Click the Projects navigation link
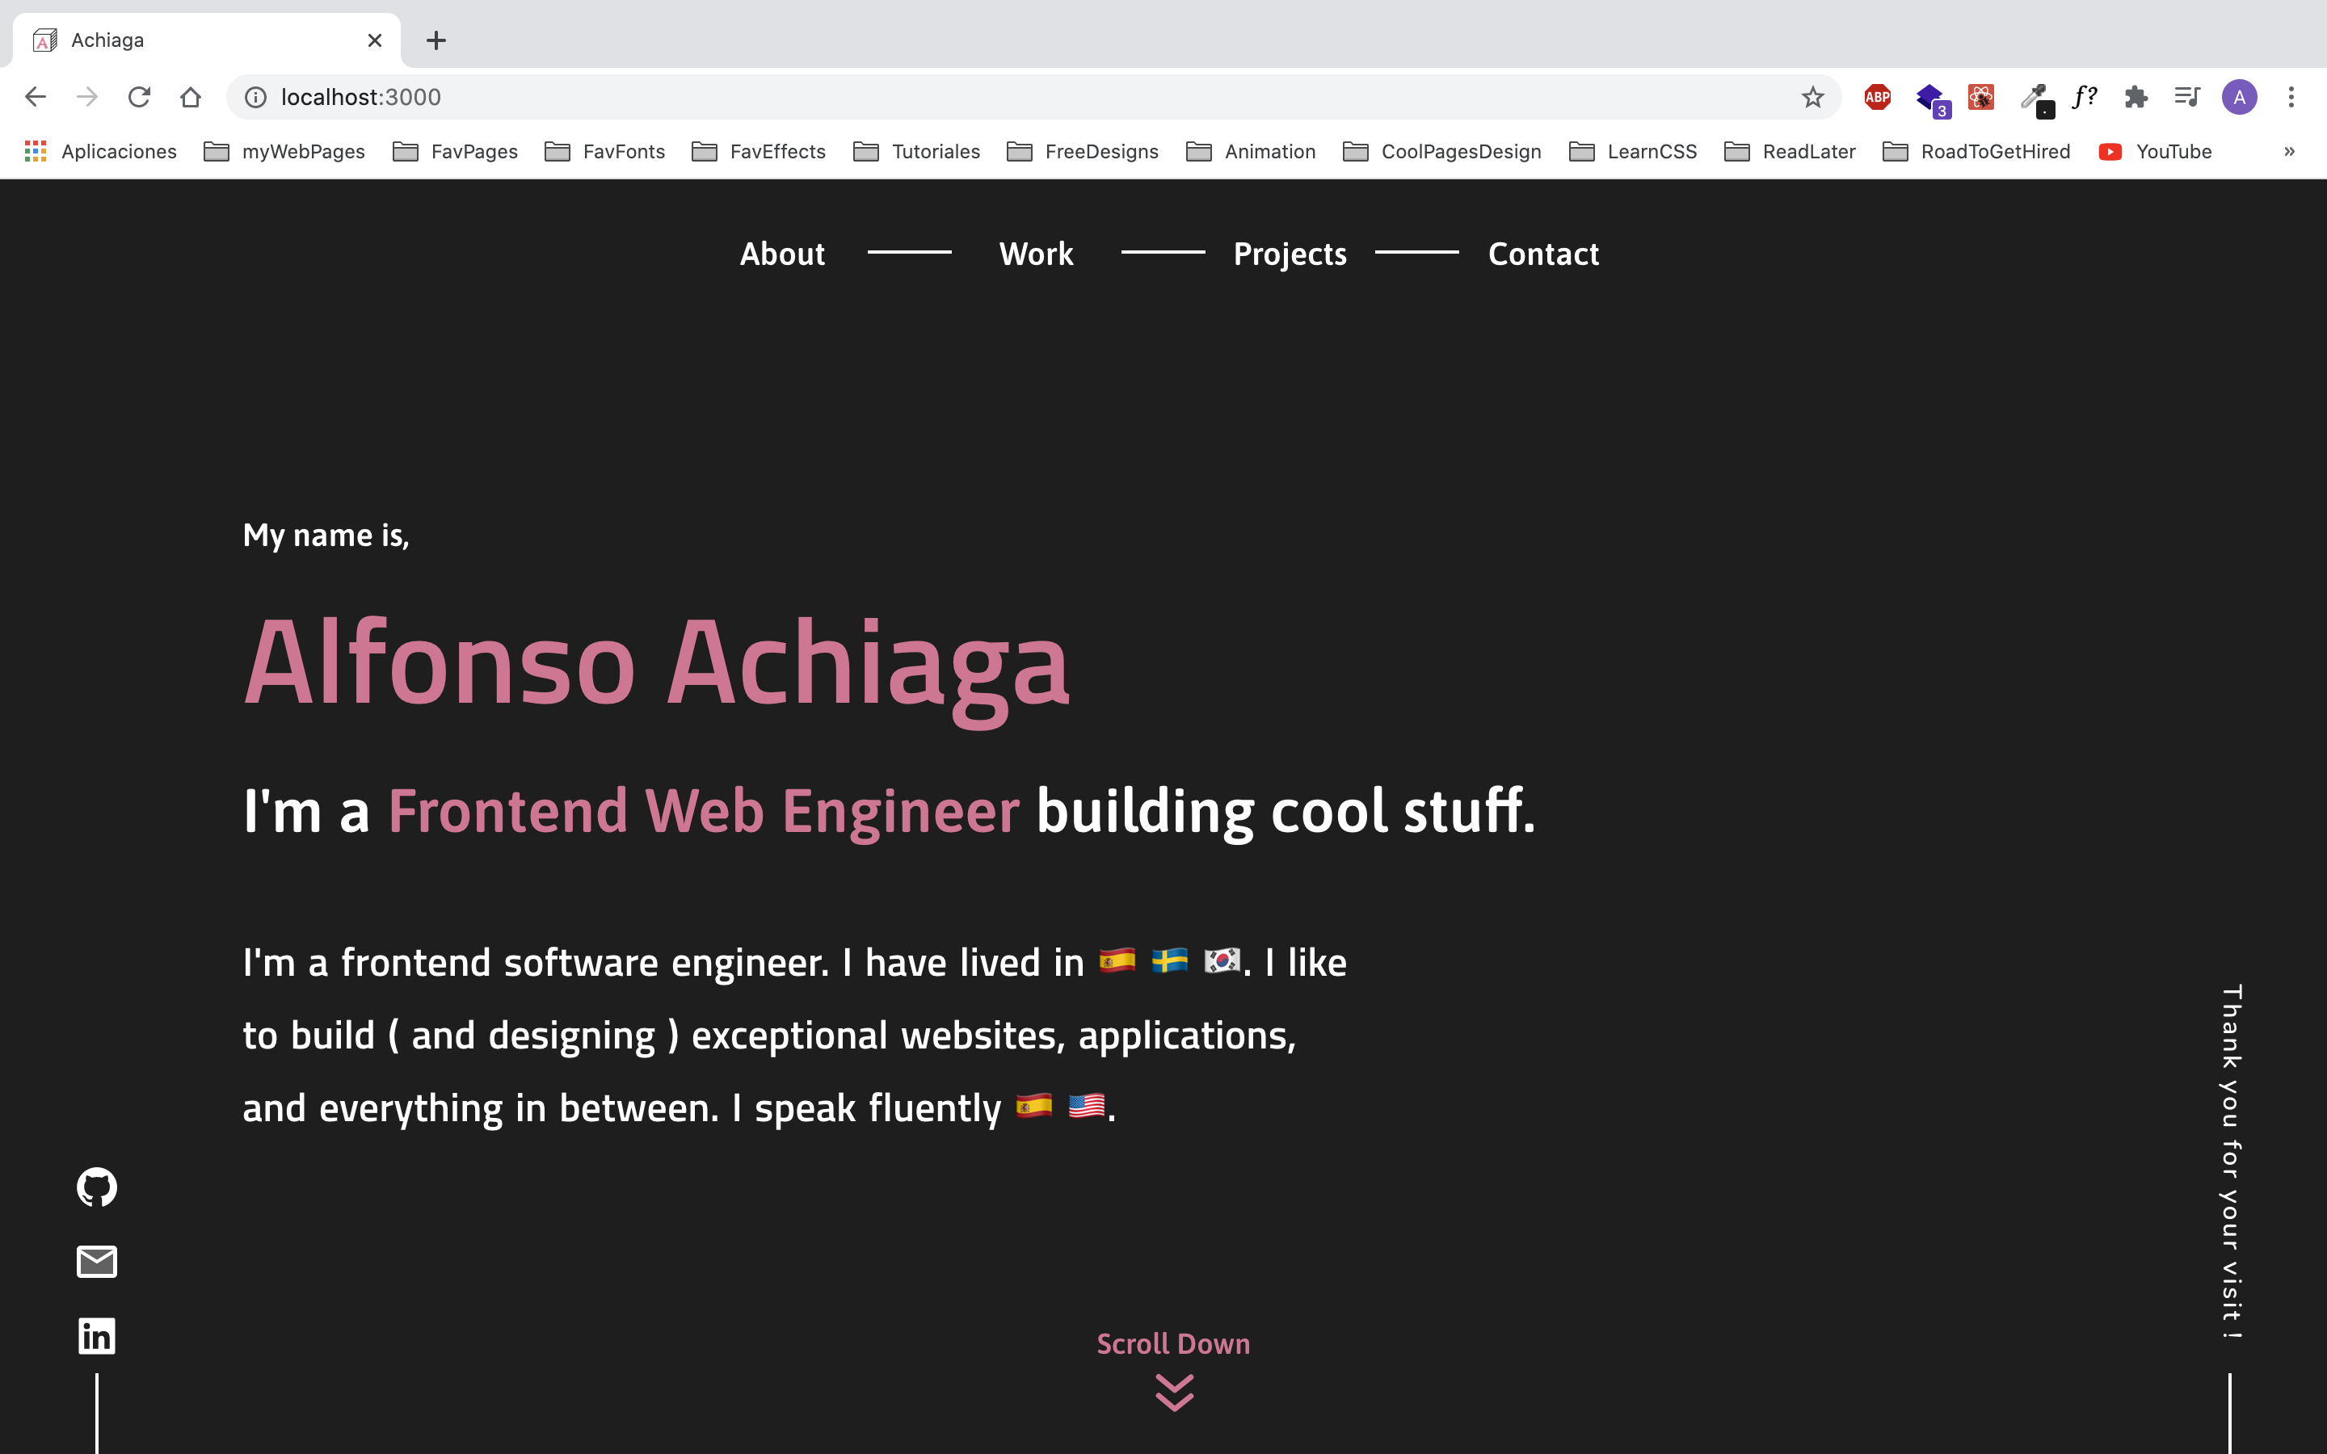The height and width of the screenshot is (1454, 2327). [1290, 254]
